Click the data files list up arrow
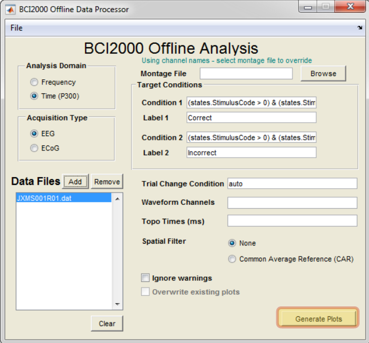This screenshot has width=369, height=343. click(x=118, y=199)
